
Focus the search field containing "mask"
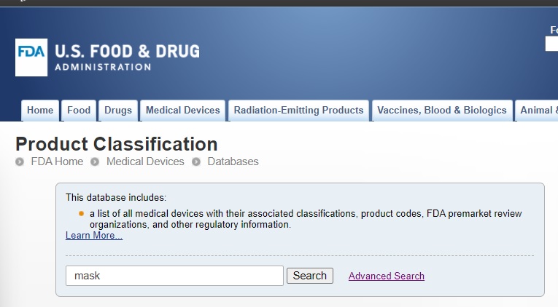tap(174, 276)
